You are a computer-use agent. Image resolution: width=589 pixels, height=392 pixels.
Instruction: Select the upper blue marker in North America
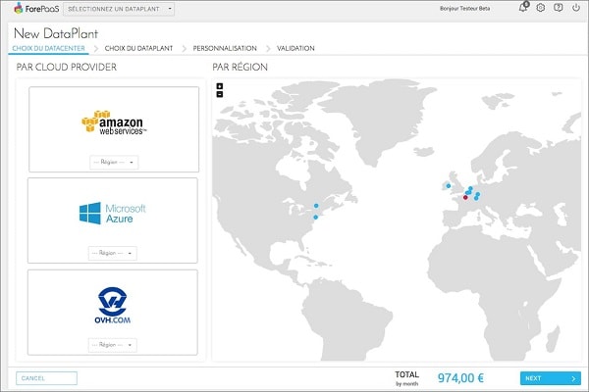click(x=316, y=206)
